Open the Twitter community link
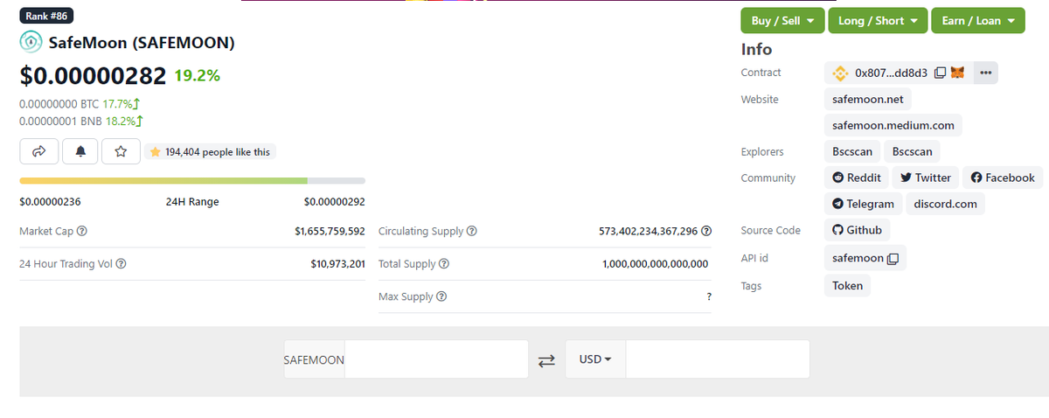 point(926,178)
